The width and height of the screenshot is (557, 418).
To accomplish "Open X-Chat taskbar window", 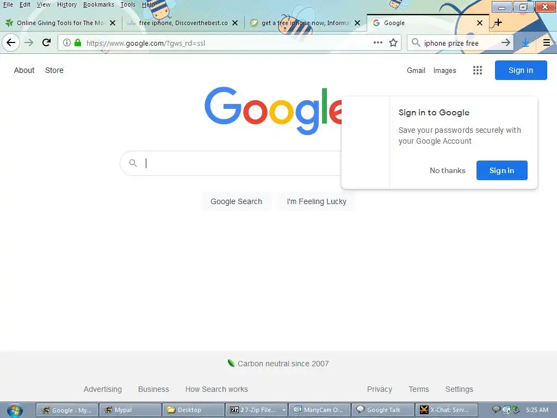I will click(x=446, y=410).
